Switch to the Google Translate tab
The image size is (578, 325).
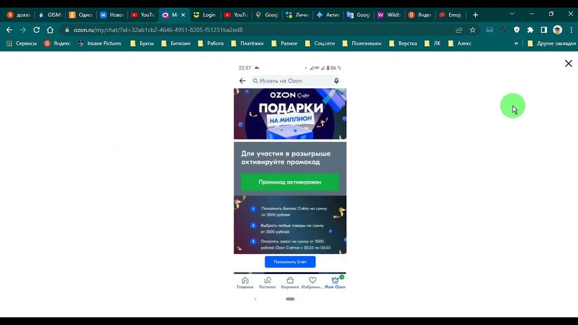point(359,15)
